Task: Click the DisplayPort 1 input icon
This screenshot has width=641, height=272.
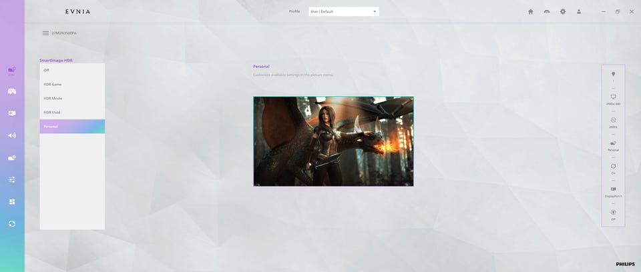Action: coord(613,189)
